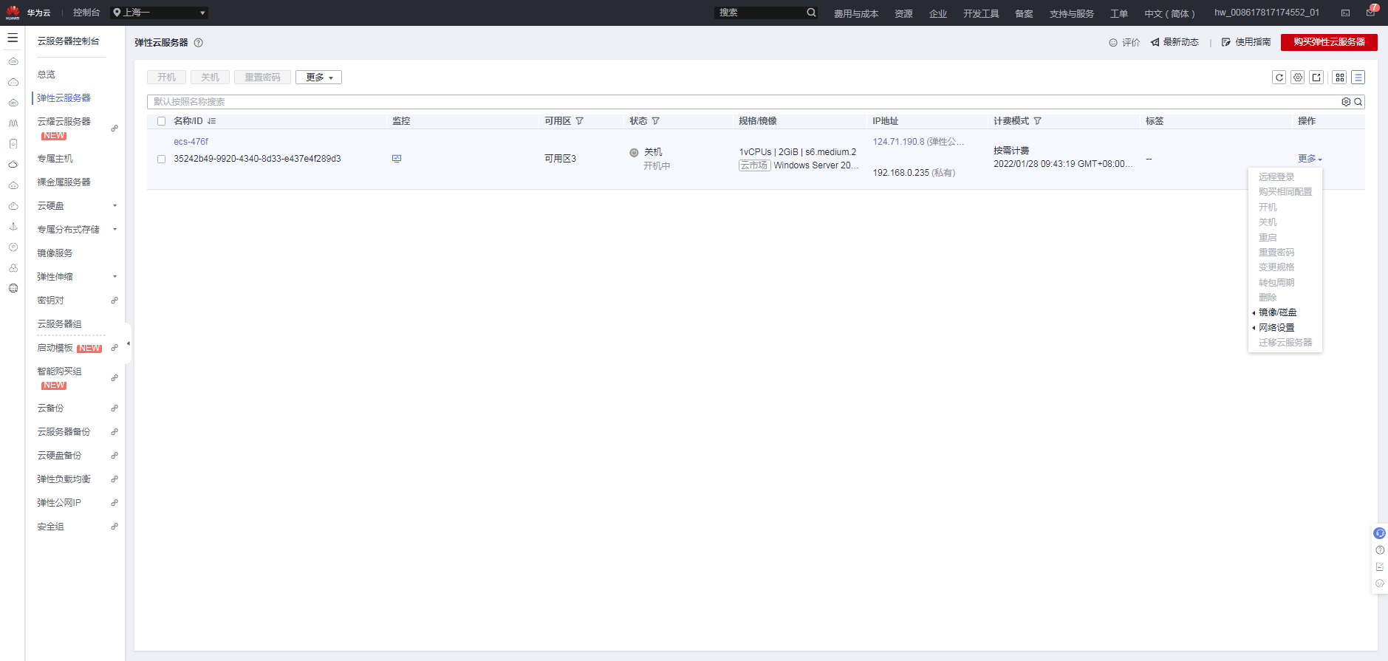Image resolution: width=1388 pixels, height=661 pixels.
Task: Switch to list view
Action: [x=1358, y=78]
